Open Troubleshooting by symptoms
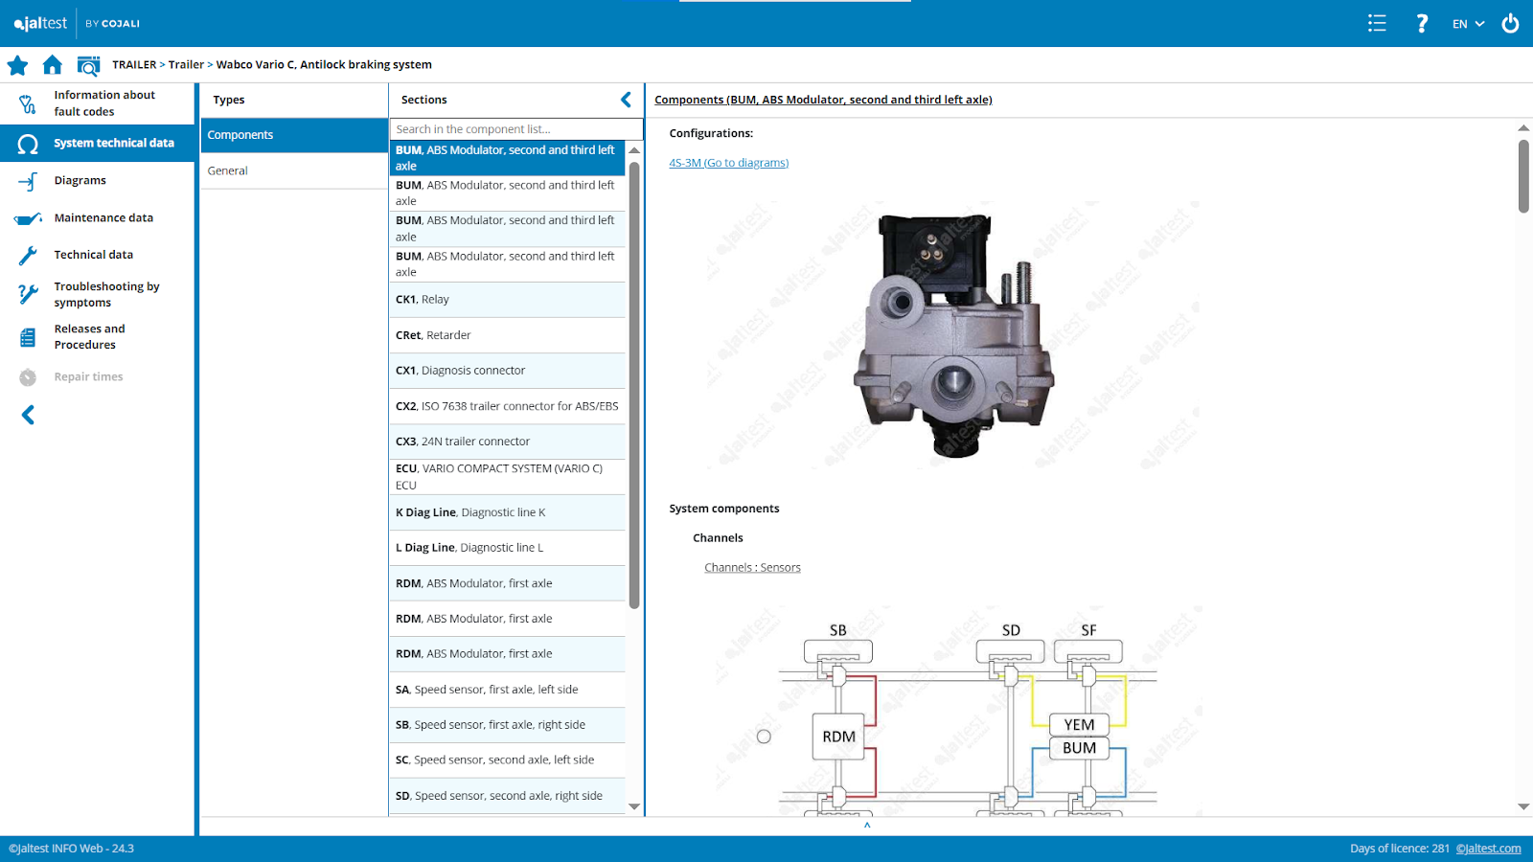The width and height of the screenshot is (1533, 862). pos(97,294)
